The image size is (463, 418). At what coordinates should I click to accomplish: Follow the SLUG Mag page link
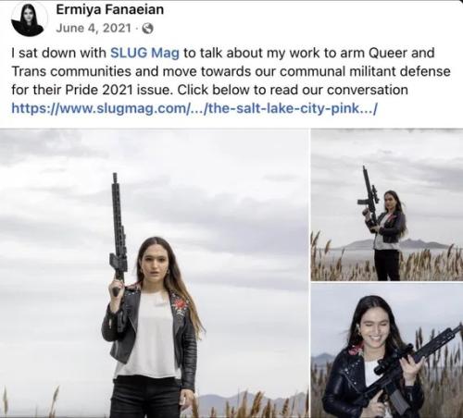144,53
